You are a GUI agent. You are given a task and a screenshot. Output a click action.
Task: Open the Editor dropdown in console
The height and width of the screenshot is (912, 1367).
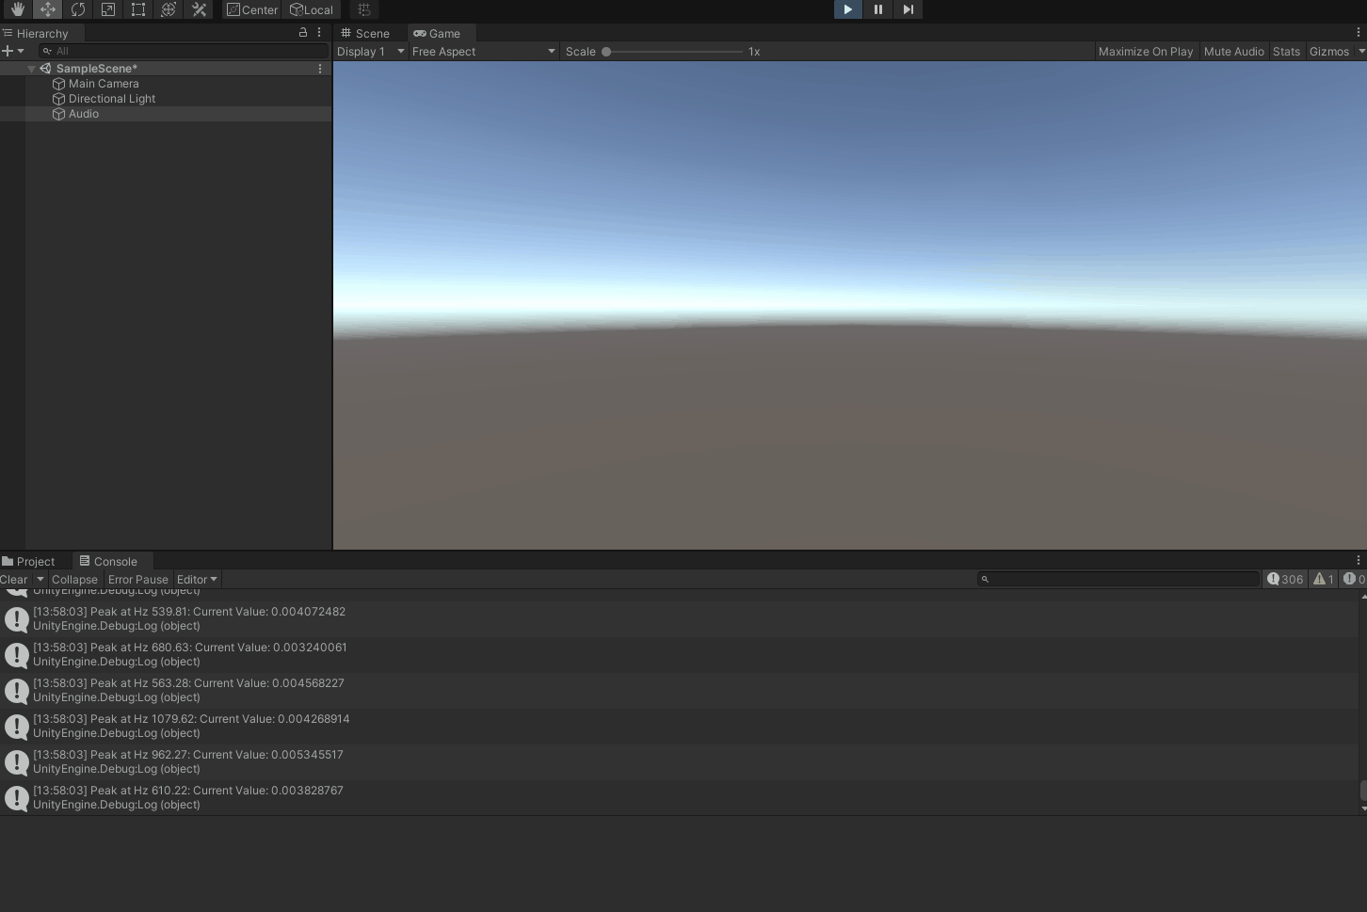(x=197, y=580)
